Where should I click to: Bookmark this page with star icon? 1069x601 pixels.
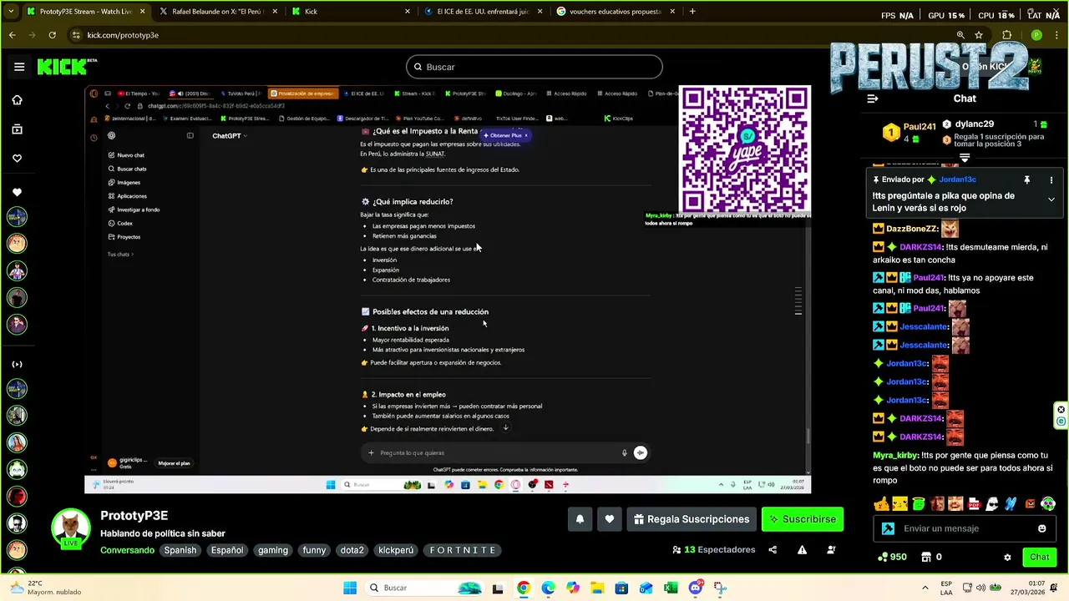point(979,35)
